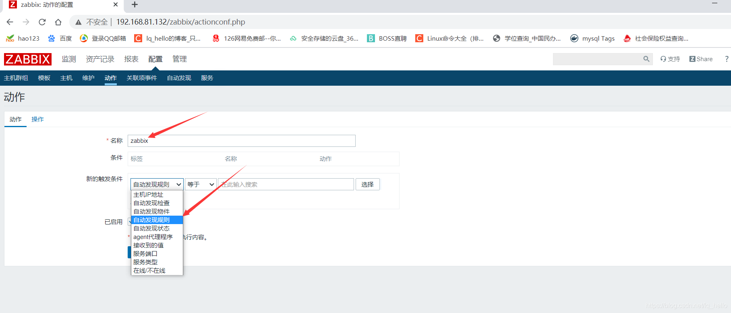Select 自动发现物件 option
The height and width of the screenshot is (313, 731).
(157, 212)
